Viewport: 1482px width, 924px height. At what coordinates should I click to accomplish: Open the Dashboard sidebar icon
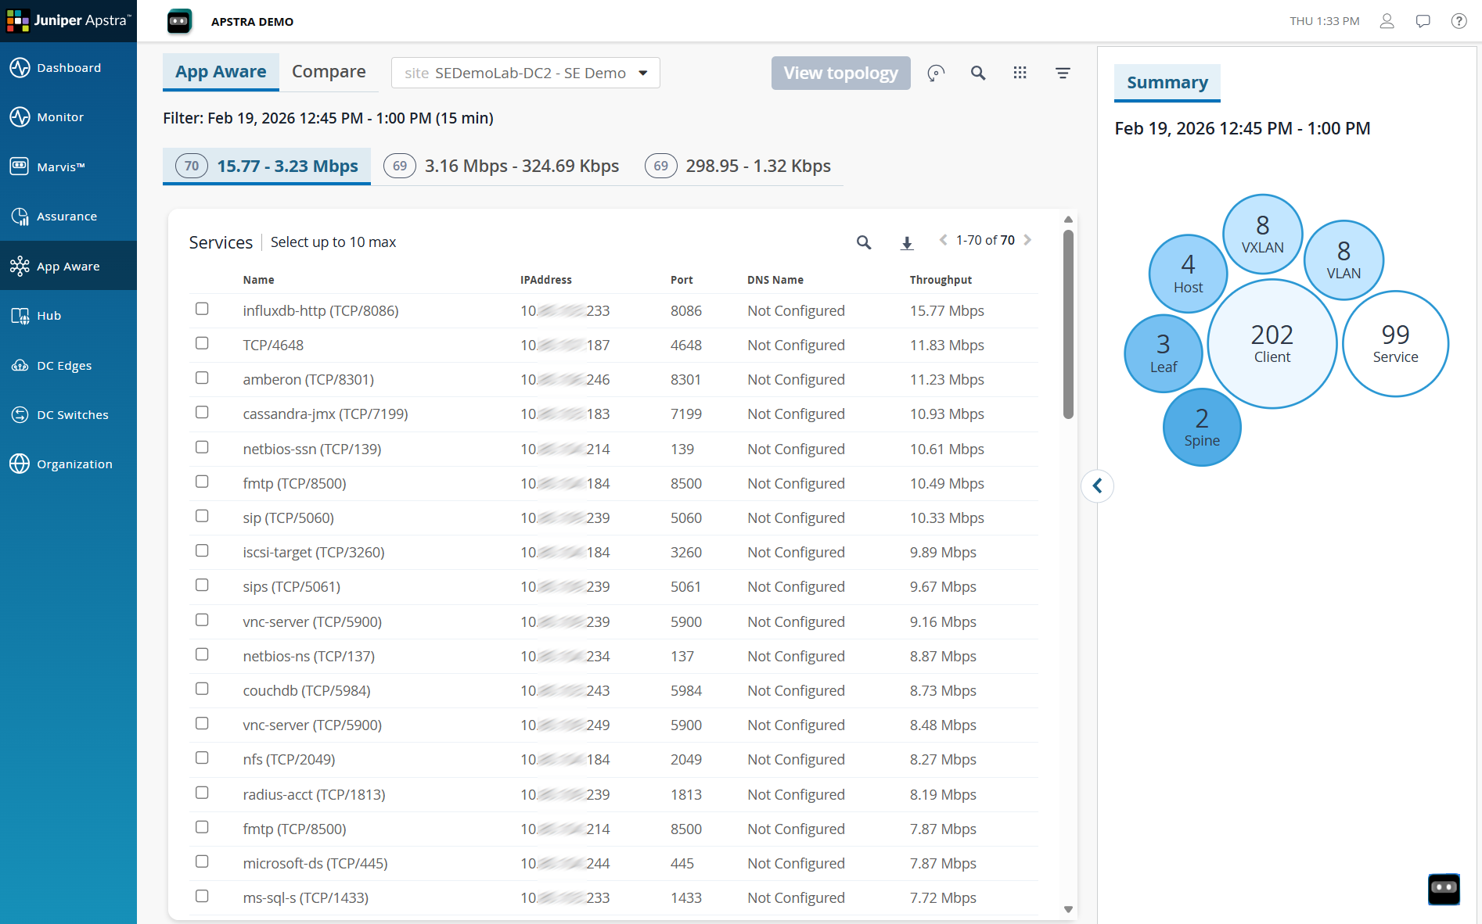(x=20, y=68)
